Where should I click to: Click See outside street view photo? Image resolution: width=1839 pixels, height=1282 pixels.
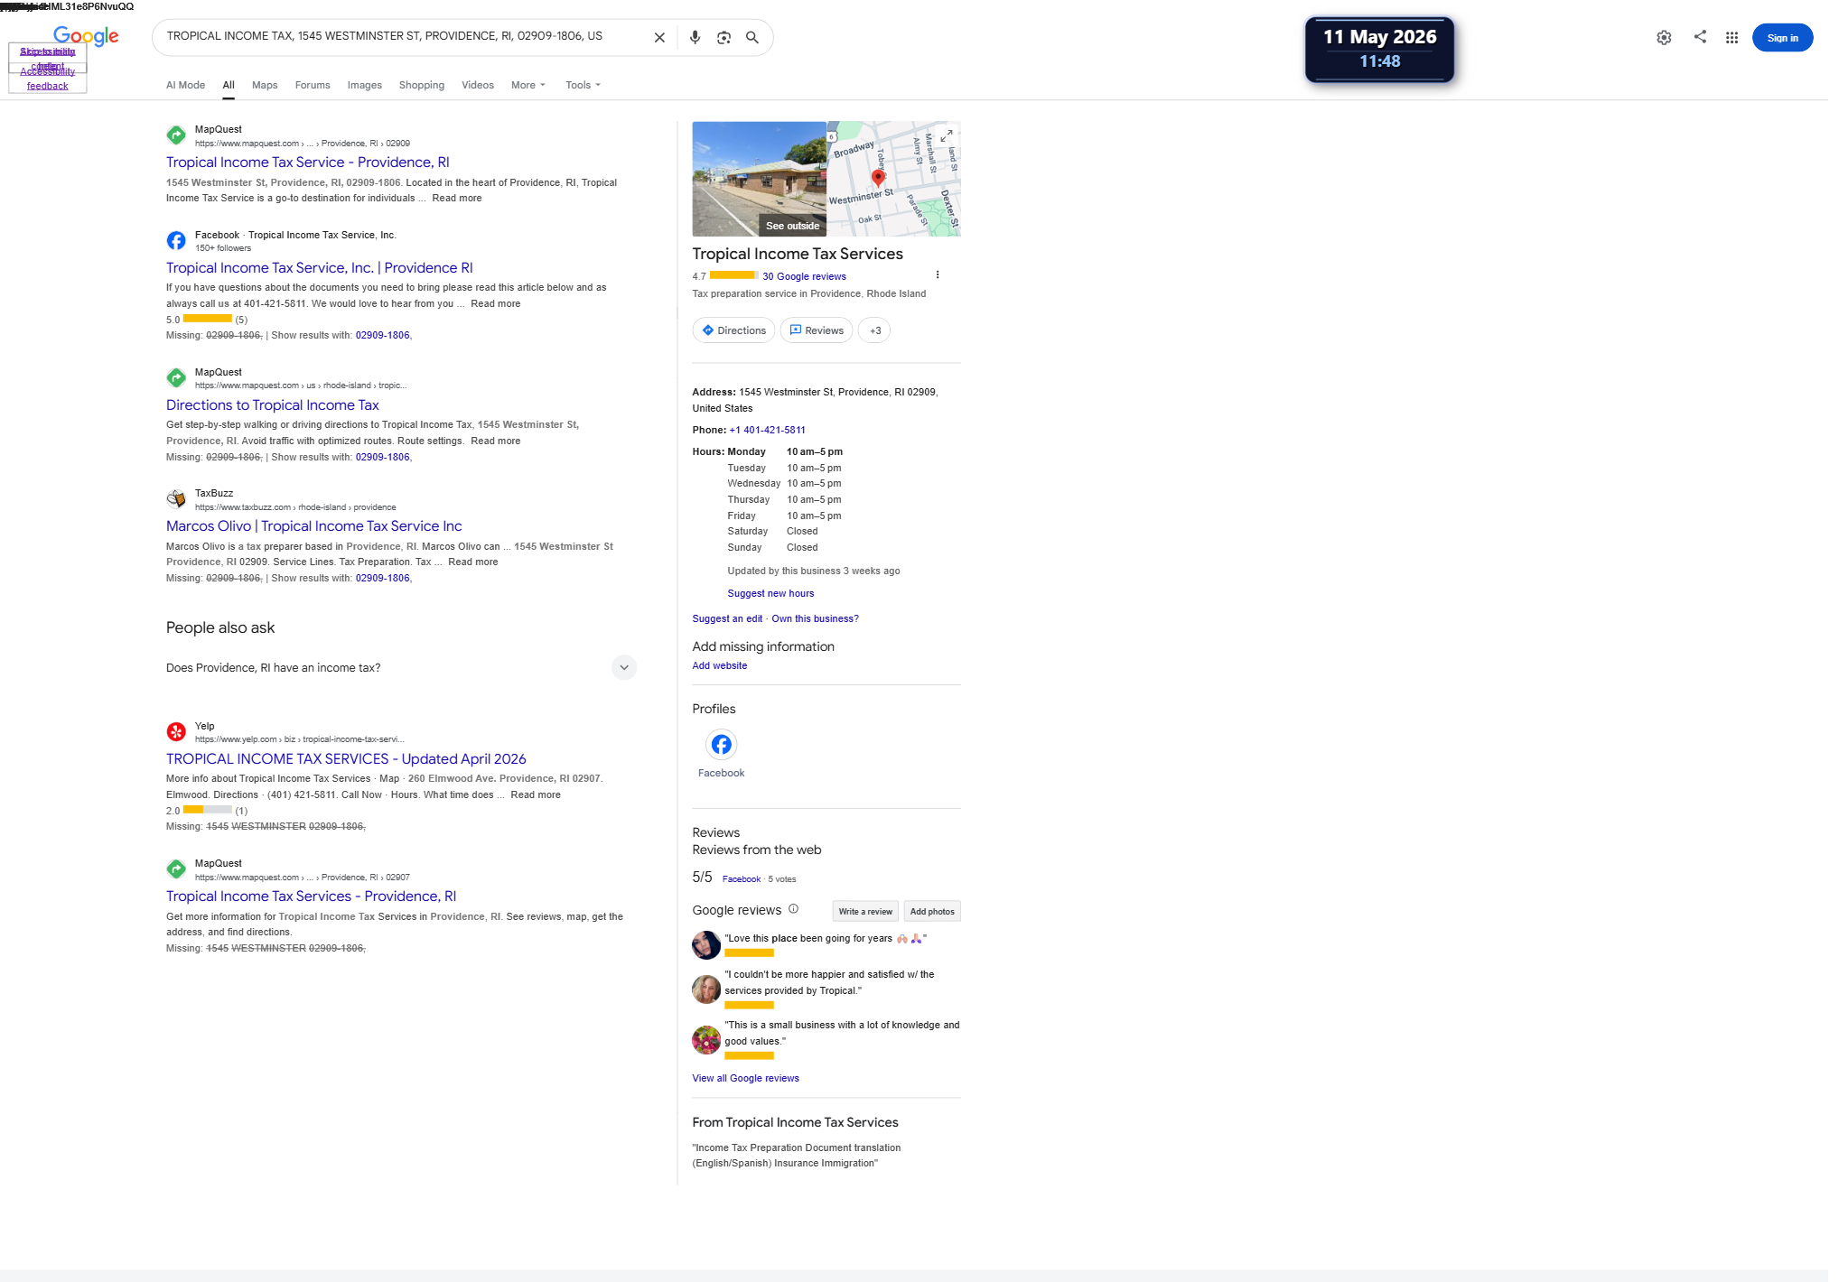pos(760,179)
